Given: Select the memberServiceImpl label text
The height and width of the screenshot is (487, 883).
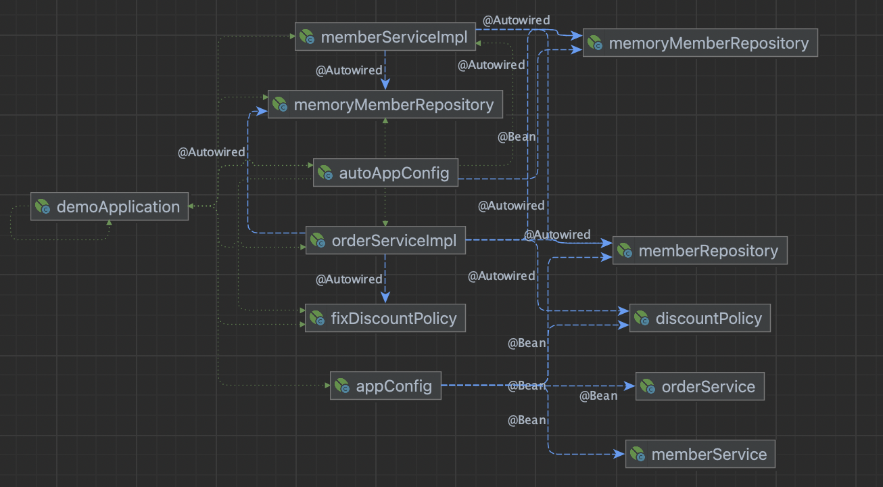Looking at the screenshot, I should click(394, 37).
